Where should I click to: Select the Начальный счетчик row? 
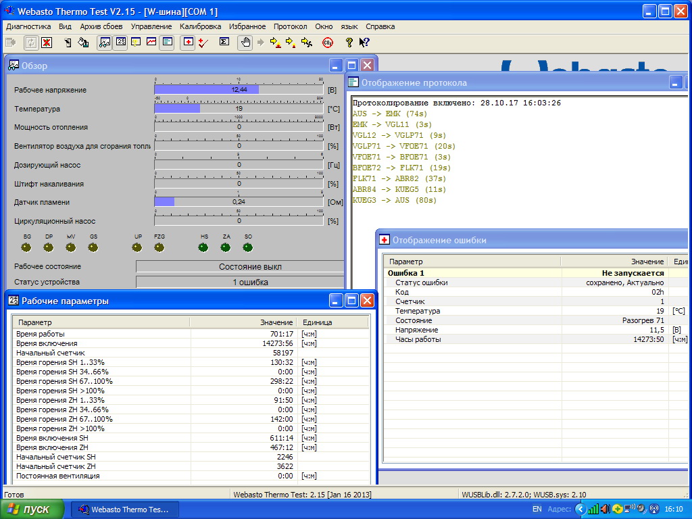point(191,353)
